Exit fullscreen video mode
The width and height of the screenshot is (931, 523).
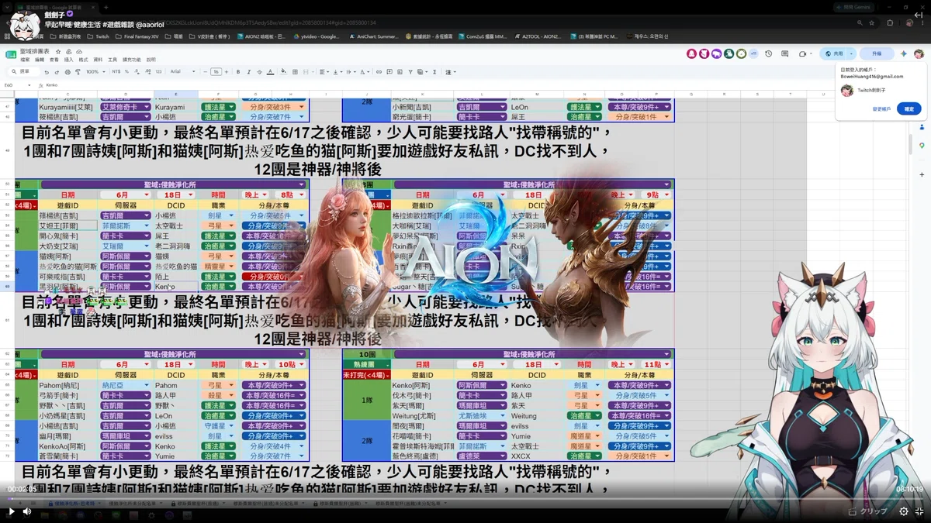coord(919,511)
